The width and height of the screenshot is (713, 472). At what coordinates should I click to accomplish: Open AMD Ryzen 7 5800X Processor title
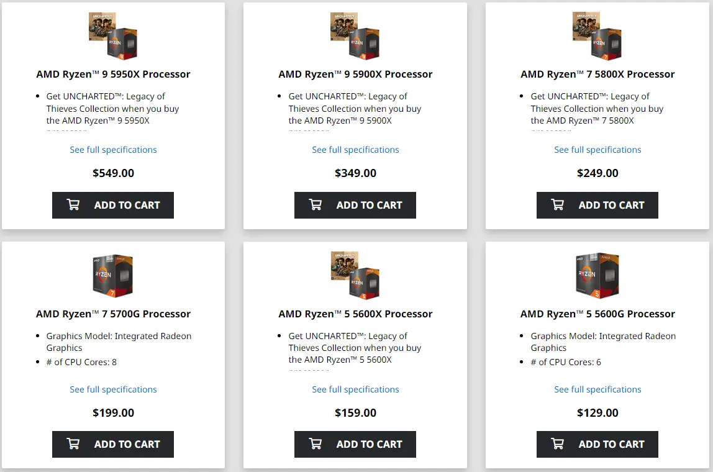pos(597,74)
